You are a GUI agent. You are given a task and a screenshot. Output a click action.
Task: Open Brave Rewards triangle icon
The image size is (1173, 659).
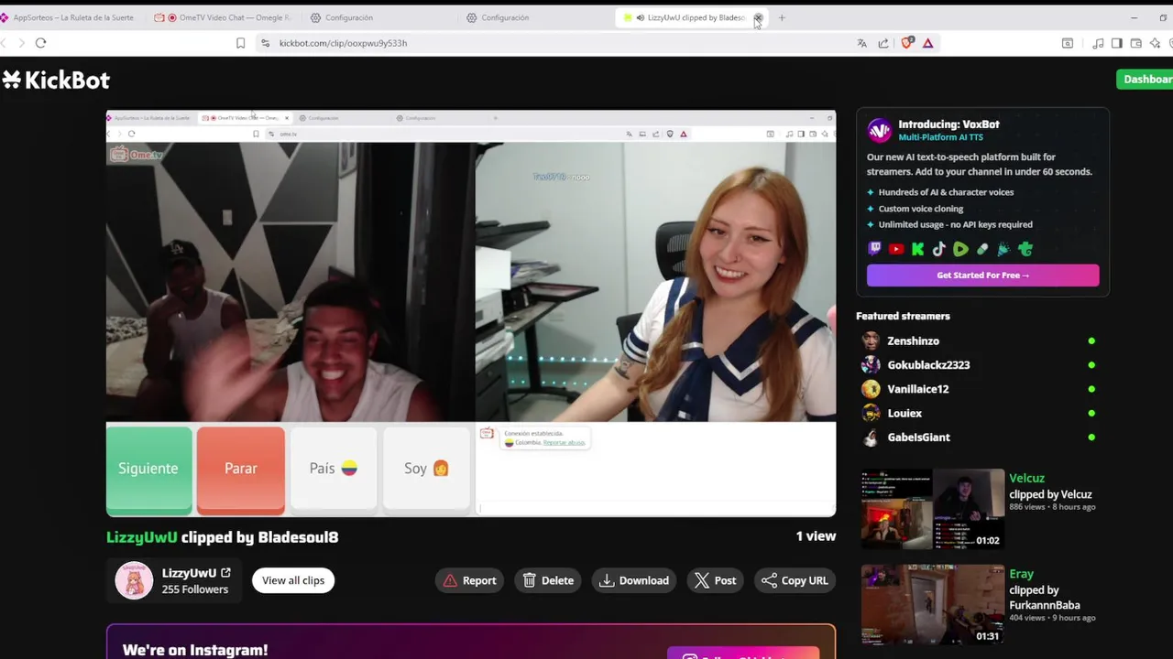(927, 43)
